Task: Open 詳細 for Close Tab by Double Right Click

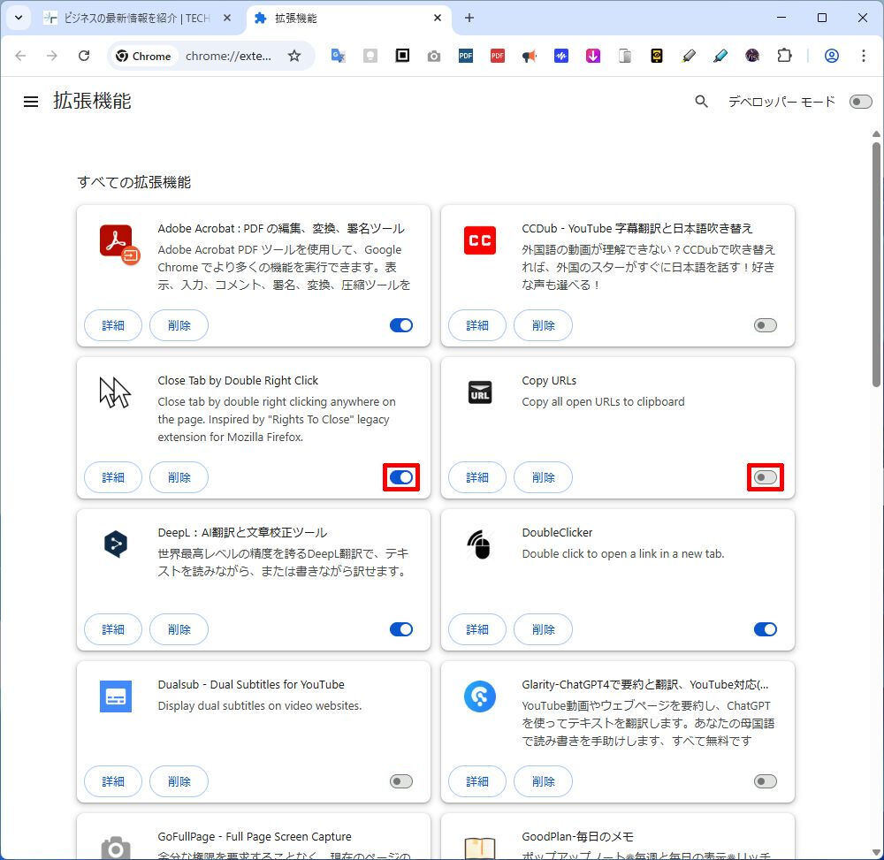Action: point(113,477)
